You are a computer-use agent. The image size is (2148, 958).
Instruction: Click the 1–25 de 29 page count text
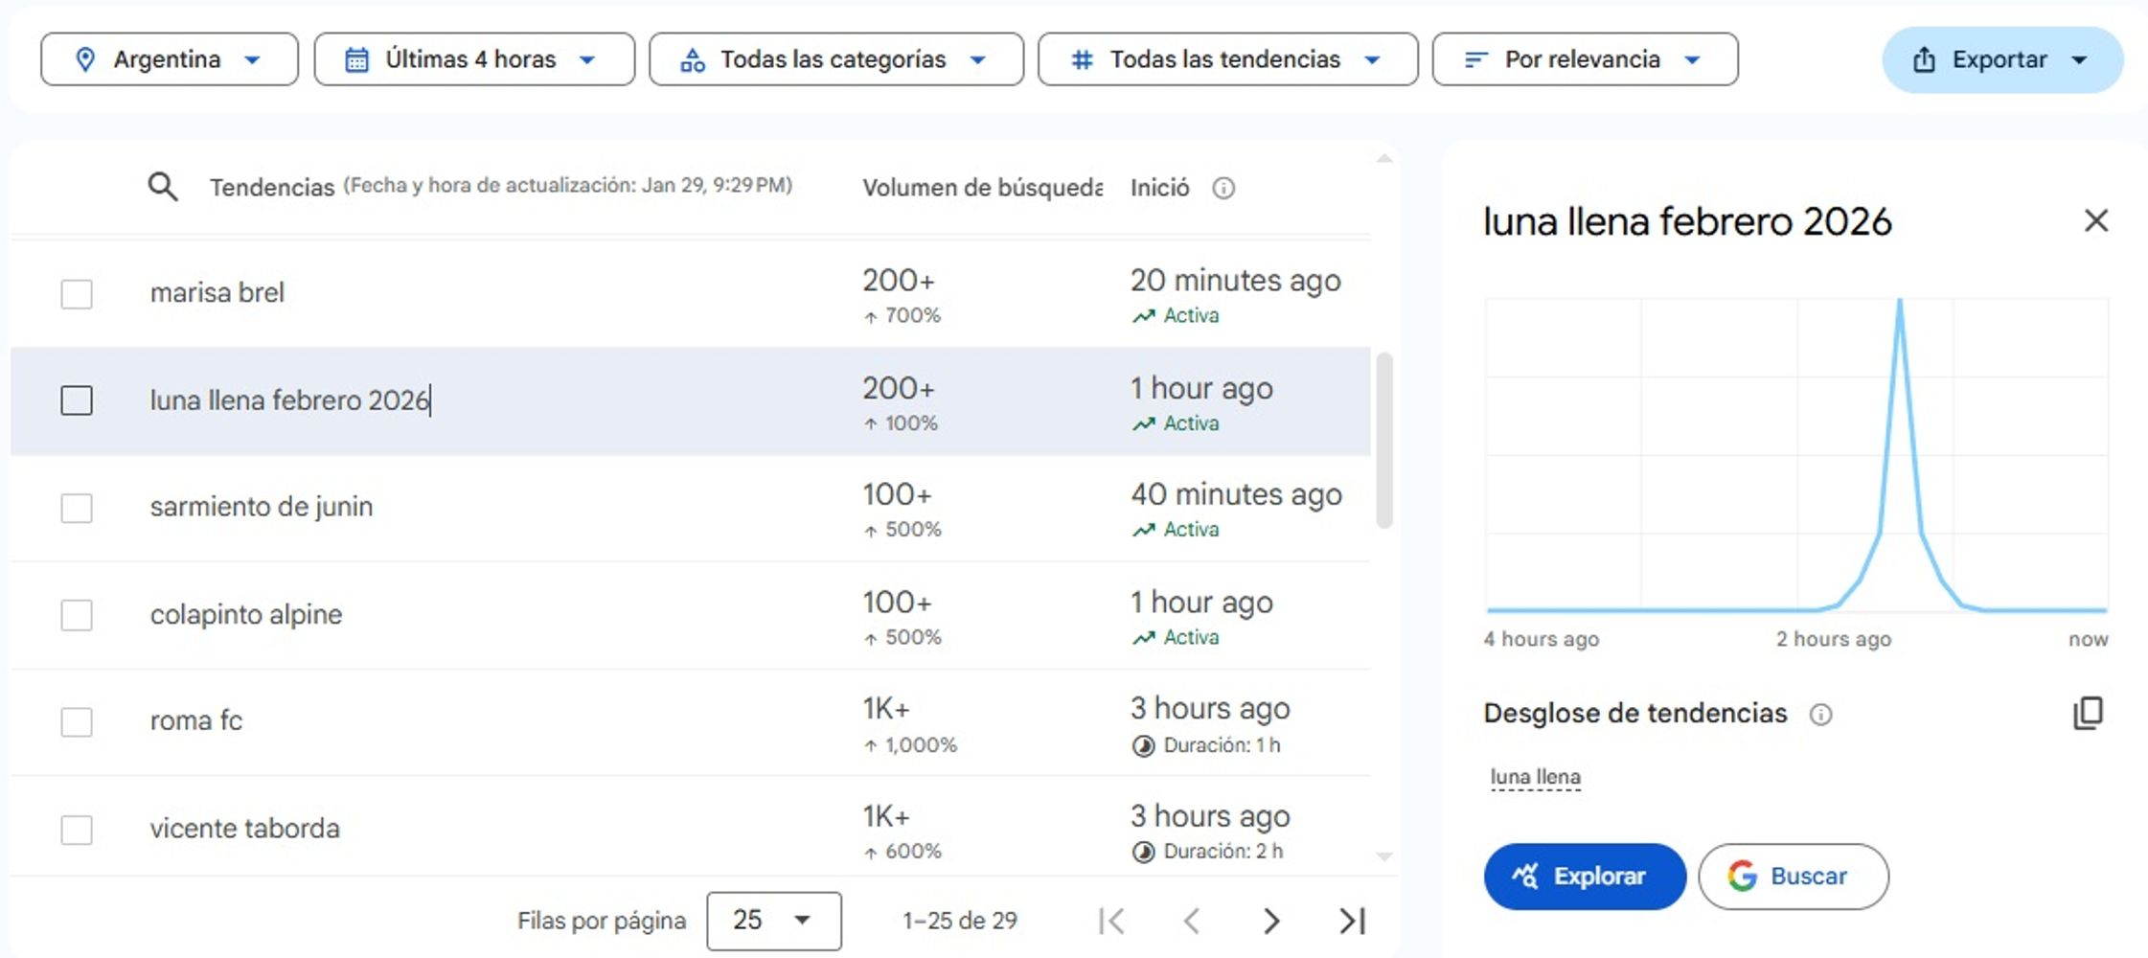(x=960, y=921)
